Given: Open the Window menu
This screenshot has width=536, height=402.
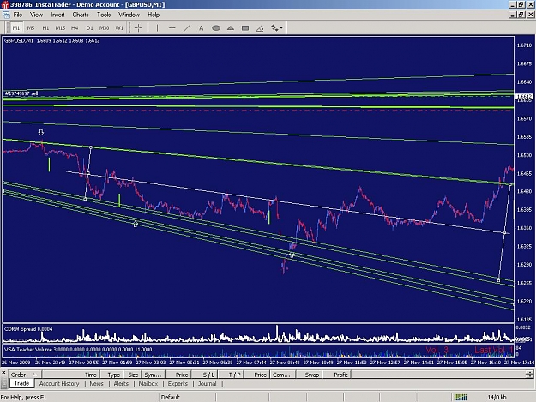Looking at the screenshot, I should click(x=129, y=15).
